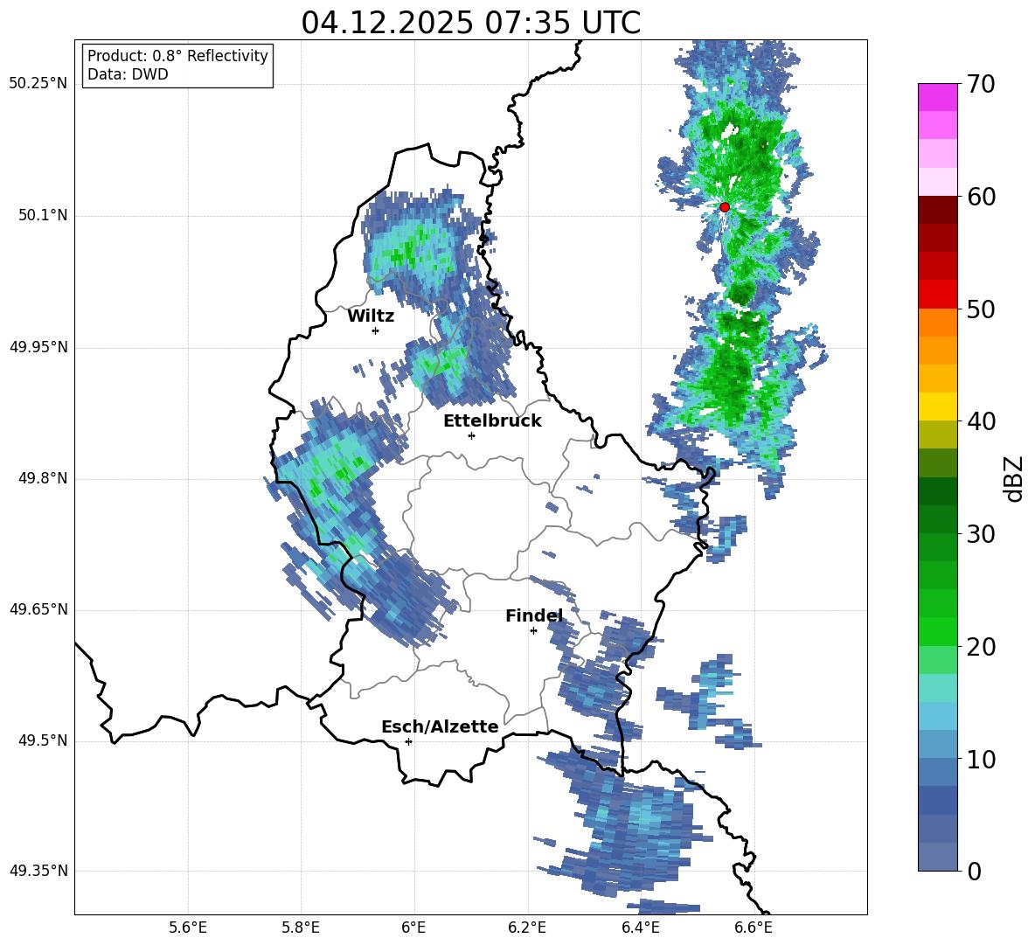The height and width of the screenshot is (945, 1035).
Task: Click the 30 colorbar tick label
Action: tap(981, 534)
